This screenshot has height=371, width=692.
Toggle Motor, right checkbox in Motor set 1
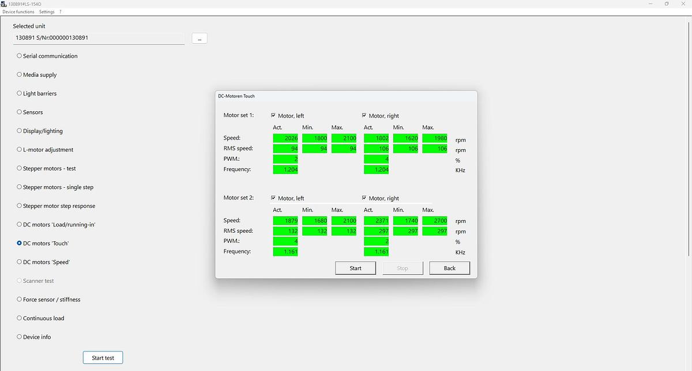364,116
